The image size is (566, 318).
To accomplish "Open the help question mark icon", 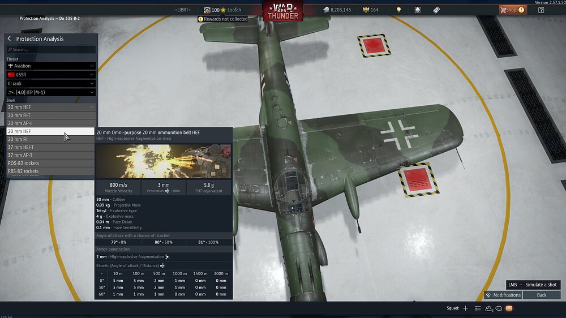I will (x=541, y=10).
